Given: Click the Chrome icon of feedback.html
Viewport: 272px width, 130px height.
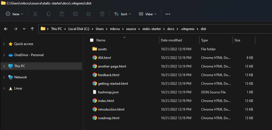Looking at the screenshot, I should [95, 75].
